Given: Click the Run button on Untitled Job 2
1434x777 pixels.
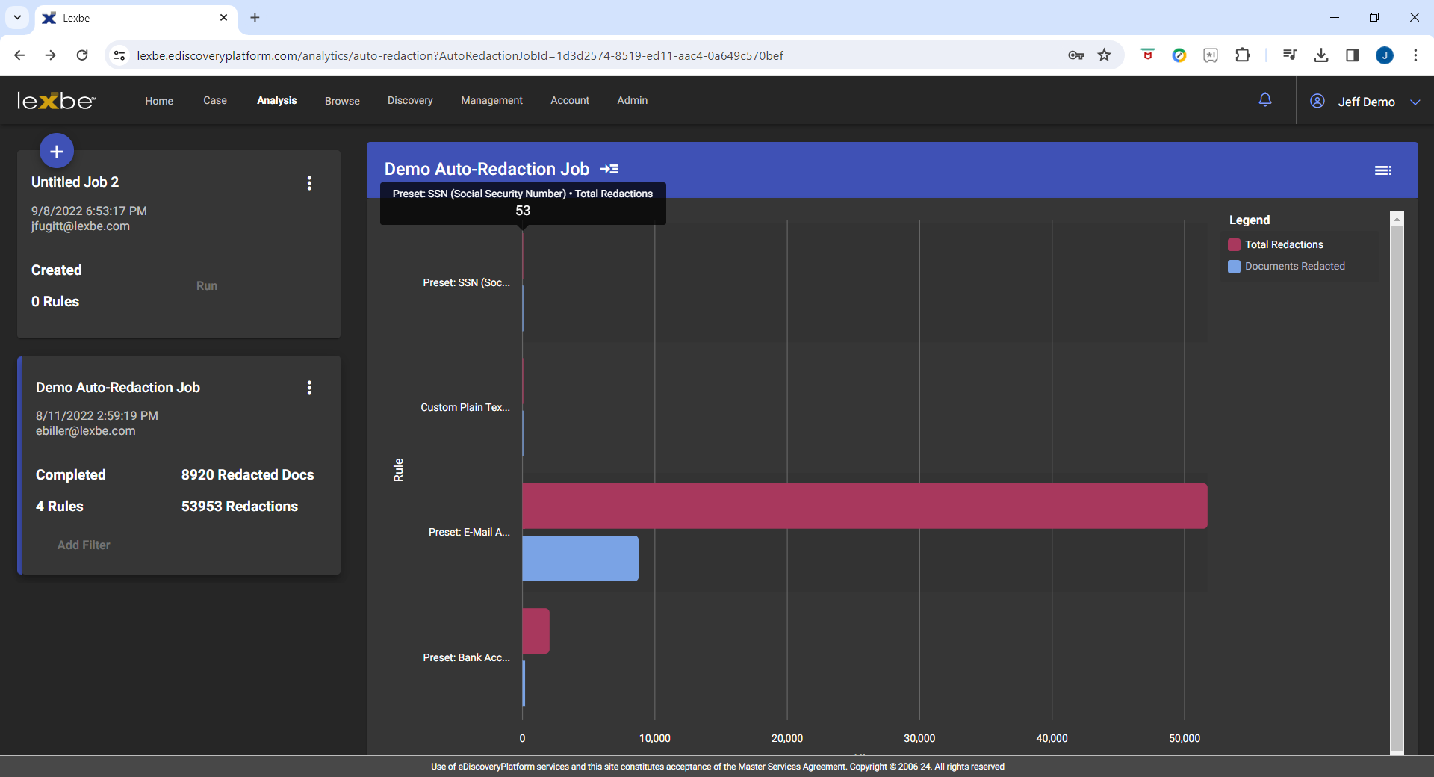Looking at the screenshot, I should point(207,285).
